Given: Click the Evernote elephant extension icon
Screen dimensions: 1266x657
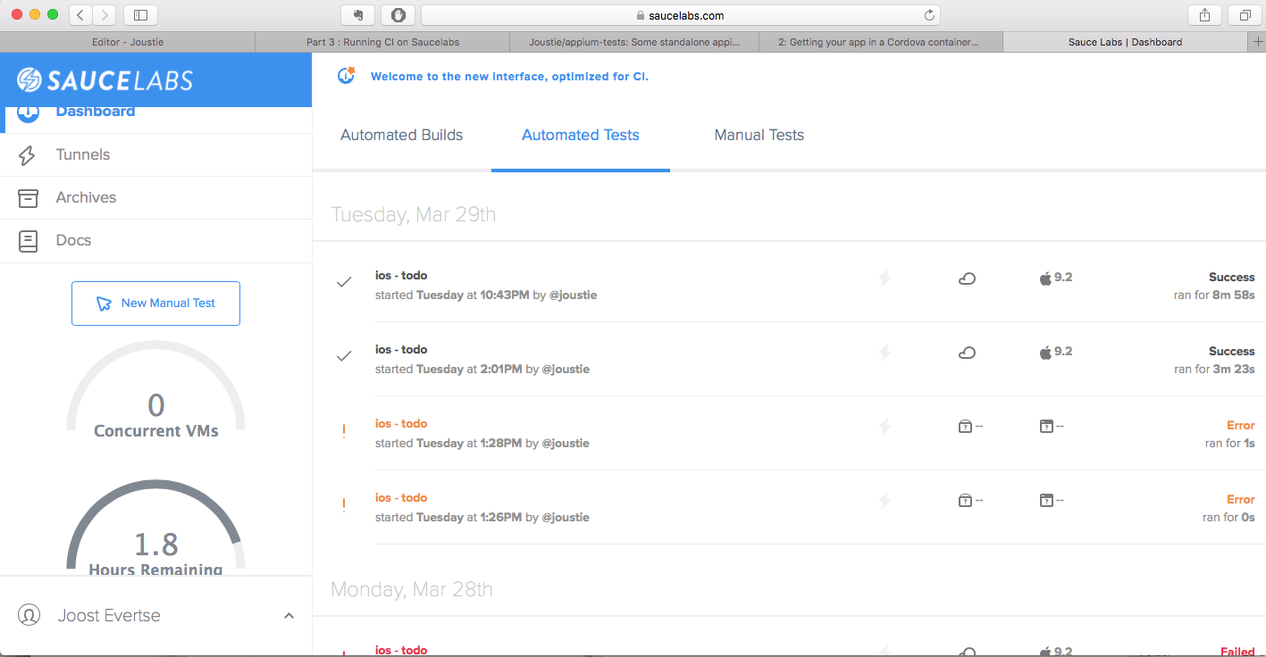Looking at the screenshot, I should coord(357,15).
